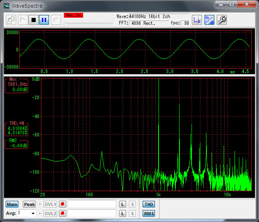This screenshot has width=259, height=222.
Task: Open the Hz/dB axis scale settings icon
Action: (209, 20)
